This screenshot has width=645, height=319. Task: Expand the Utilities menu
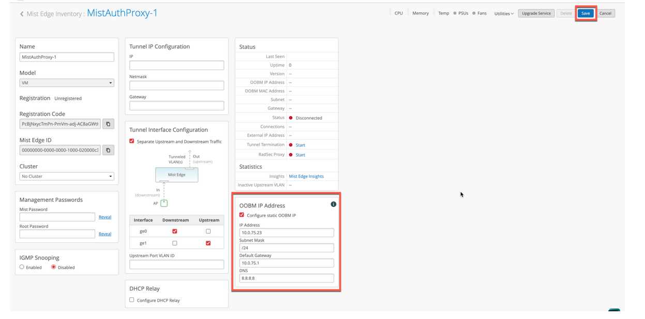[504, 13]
